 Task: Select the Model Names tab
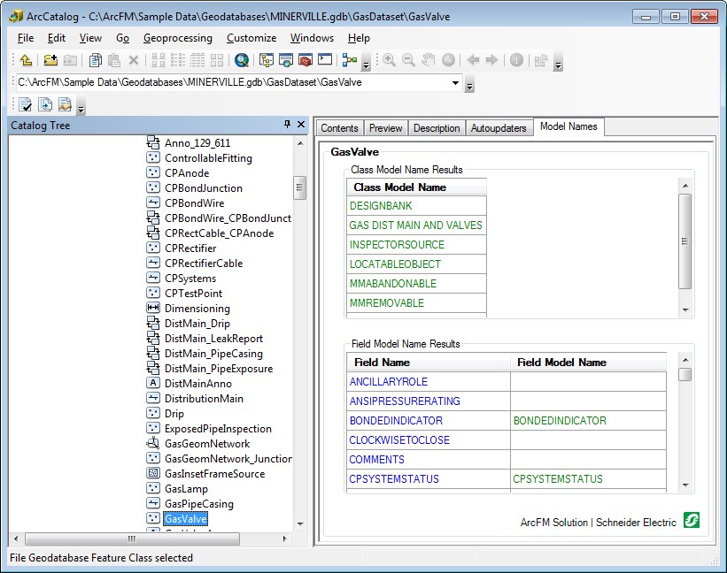coord(568,126)
